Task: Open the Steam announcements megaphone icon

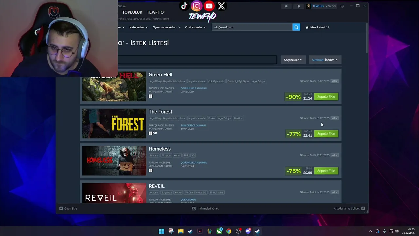Action: pos(286,6)
